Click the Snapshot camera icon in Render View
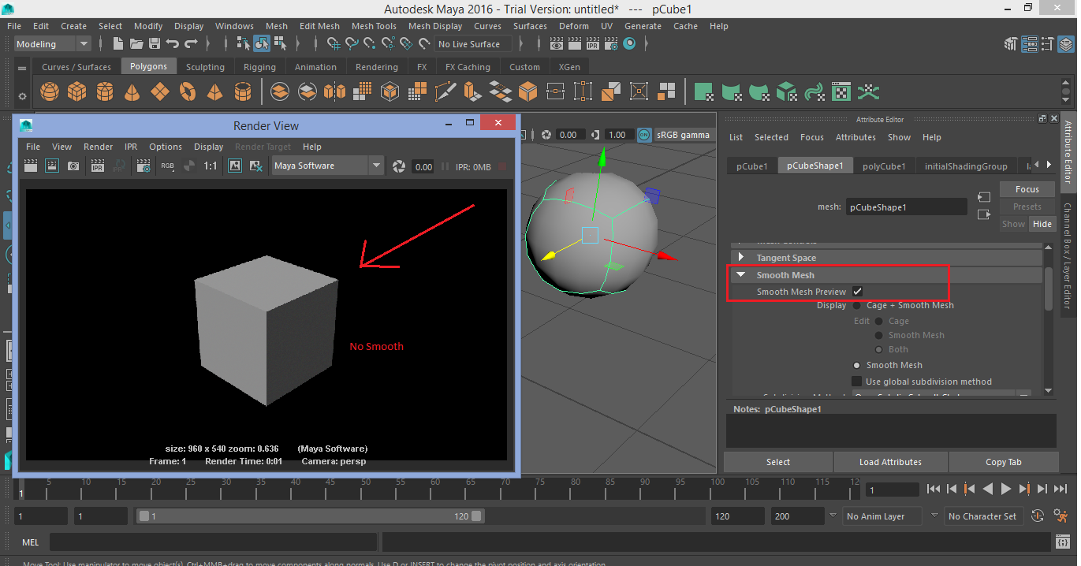Viewport: 1081px width, 566px height. point(73,166)
